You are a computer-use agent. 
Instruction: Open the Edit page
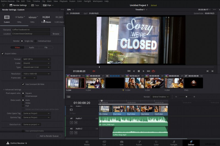122,143
